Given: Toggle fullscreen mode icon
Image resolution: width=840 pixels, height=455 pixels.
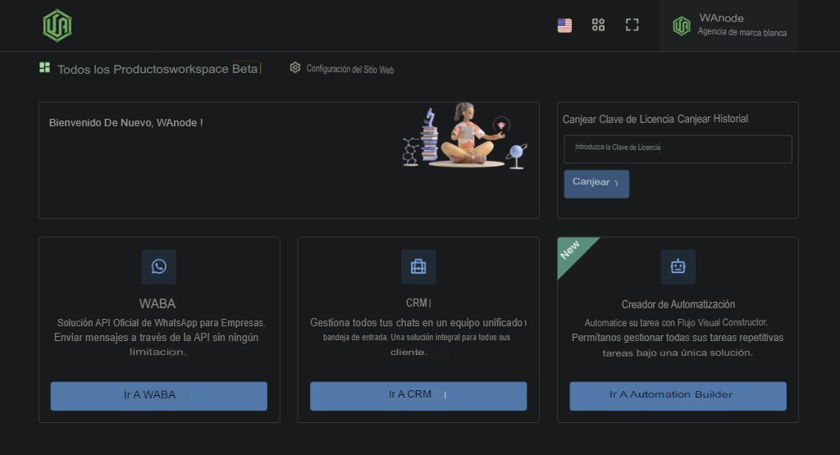Looking at the screenshot, I should 632,25.
